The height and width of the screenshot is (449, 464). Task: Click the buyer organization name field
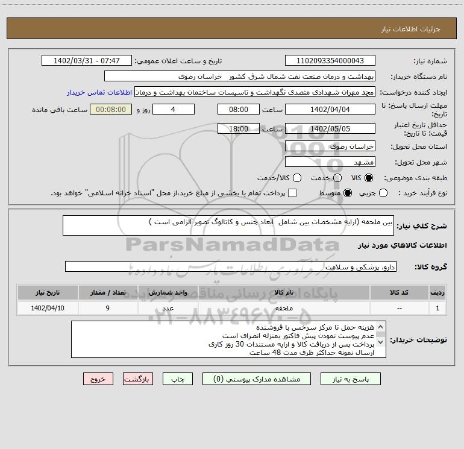tap(240, 77)
